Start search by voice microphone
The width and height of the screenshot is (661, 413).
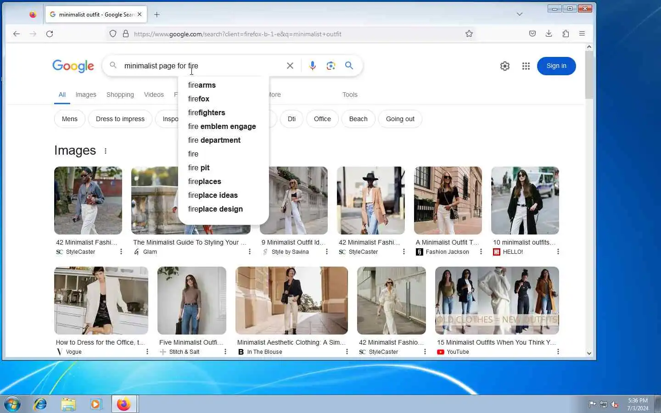click(x=313, y=66)
